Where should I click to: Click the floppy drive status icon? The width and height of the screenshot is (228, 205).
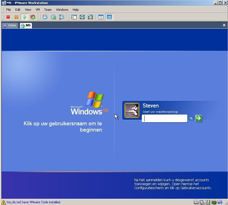coord(208,202)
